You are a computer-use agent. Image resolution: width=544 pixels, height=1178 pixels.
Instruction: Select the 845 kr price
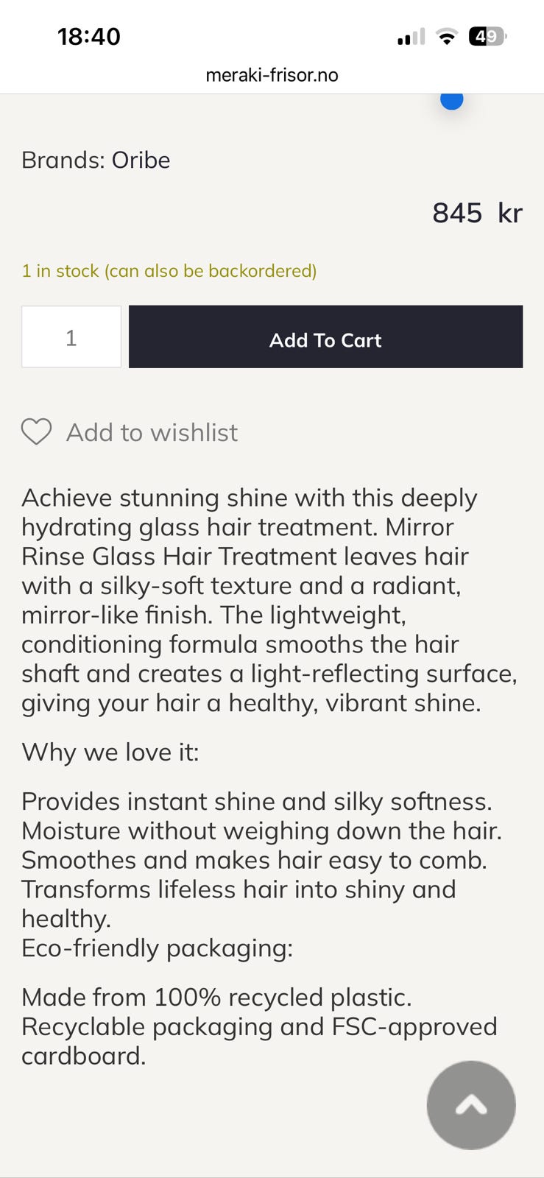pos(477,213)
